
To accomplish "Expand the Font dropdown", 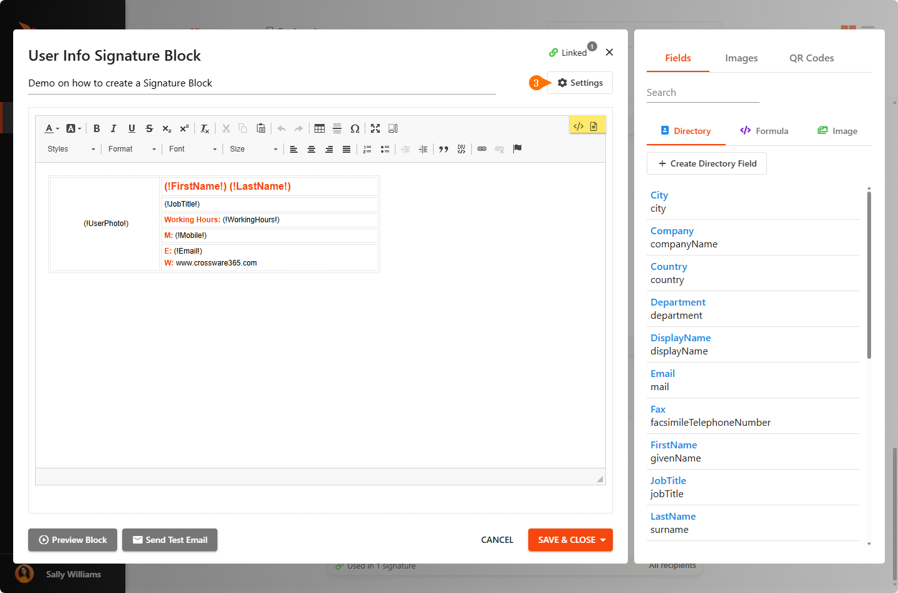I will coord(192,149).
